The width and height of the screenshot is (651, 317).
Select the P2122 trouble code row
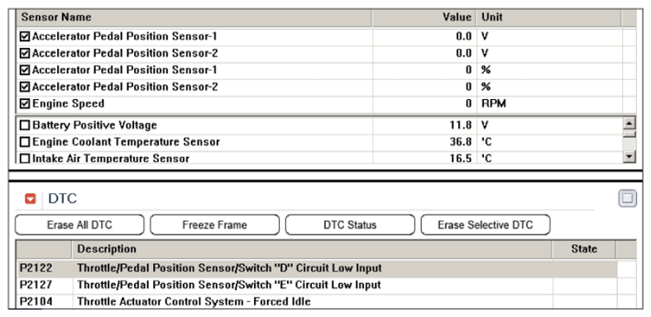pos(317,268)
